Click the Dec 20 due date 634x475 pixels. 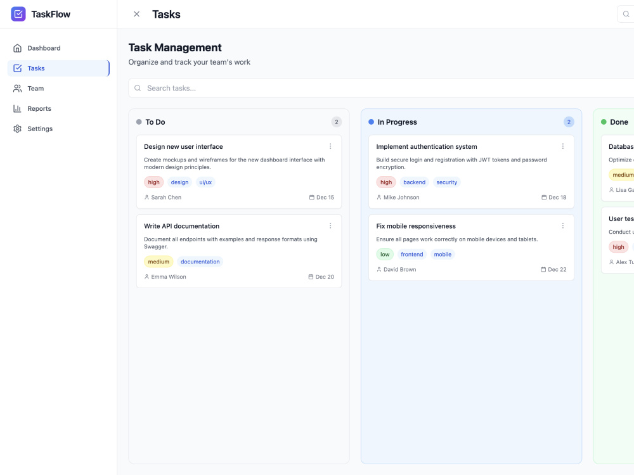tap(325, 277)
